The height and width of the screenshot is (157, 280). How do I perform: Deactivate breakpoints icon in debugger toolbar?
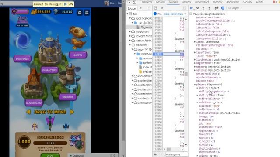click(217, 8)
